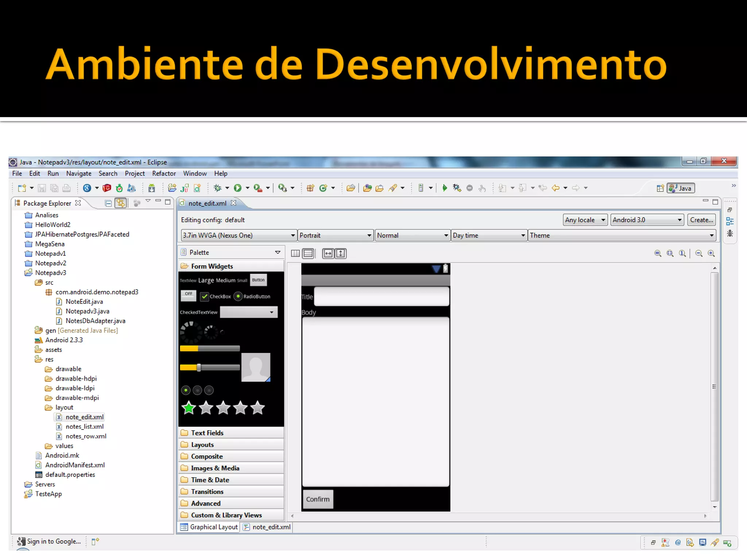Screen dimensions: 747x560
Task: Click the Confirm button in the layout preview
Action: (x=317, y=499)
